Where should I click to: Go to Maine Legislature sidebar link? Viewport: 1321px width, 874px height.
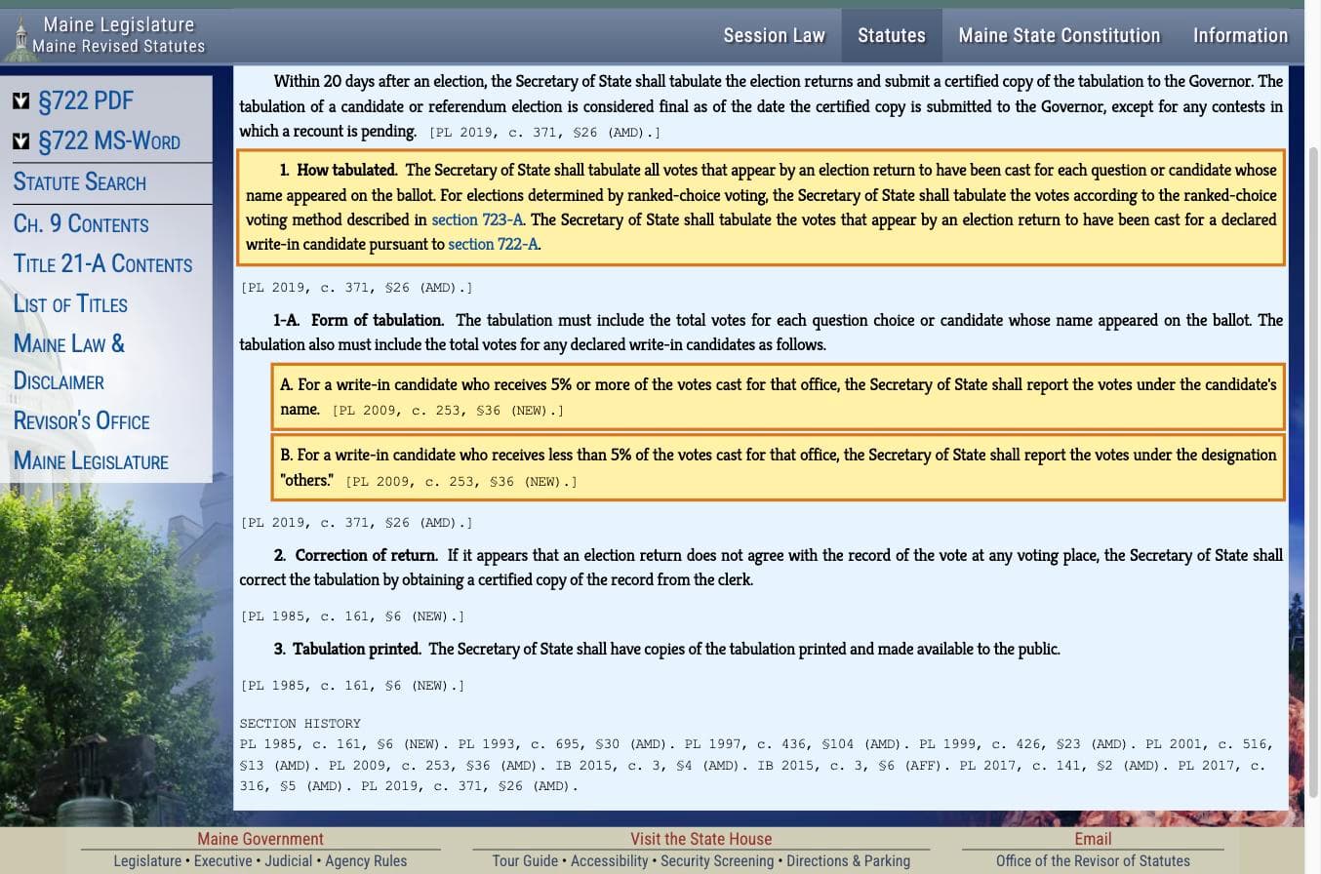pos(91,461)
